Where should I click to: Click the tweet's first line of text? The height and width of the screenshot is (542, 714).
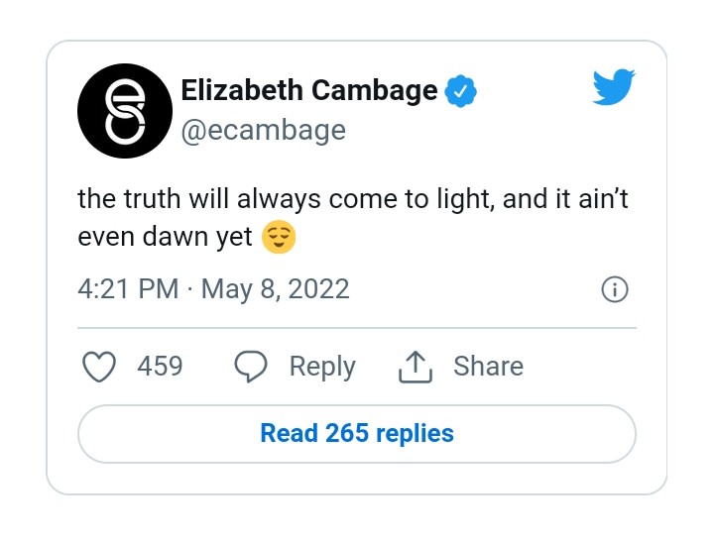(x=352, y=199)
